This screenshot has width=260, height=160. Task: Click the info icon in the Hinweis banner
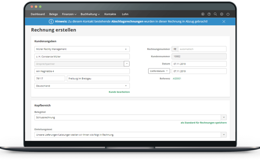pos(51,21)
